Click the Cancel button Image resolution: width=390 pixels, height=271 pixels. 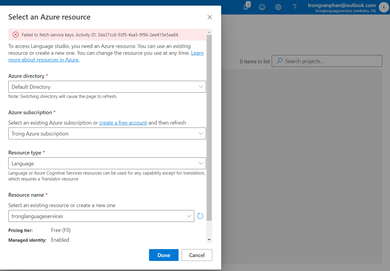click(x=197, y=255)
